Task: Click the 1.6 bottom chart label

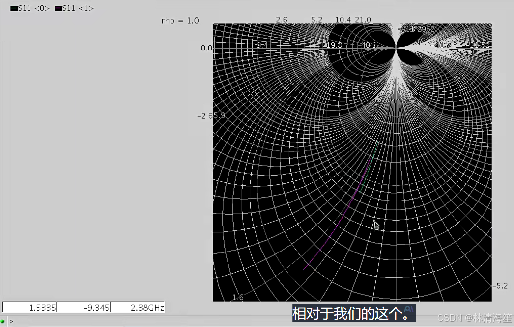Action: pyautogui.click(x=238, y=297)
